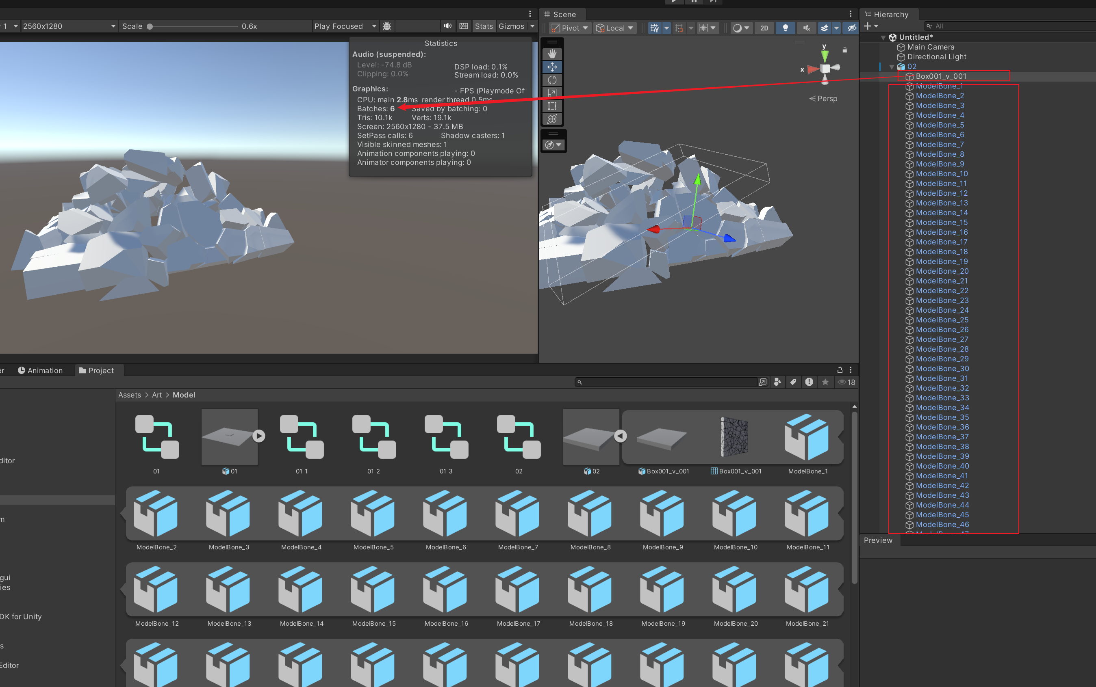Open the shading draw mode dropdown
This screenshot has width=1096, height=687.
[x=741, y=28]
